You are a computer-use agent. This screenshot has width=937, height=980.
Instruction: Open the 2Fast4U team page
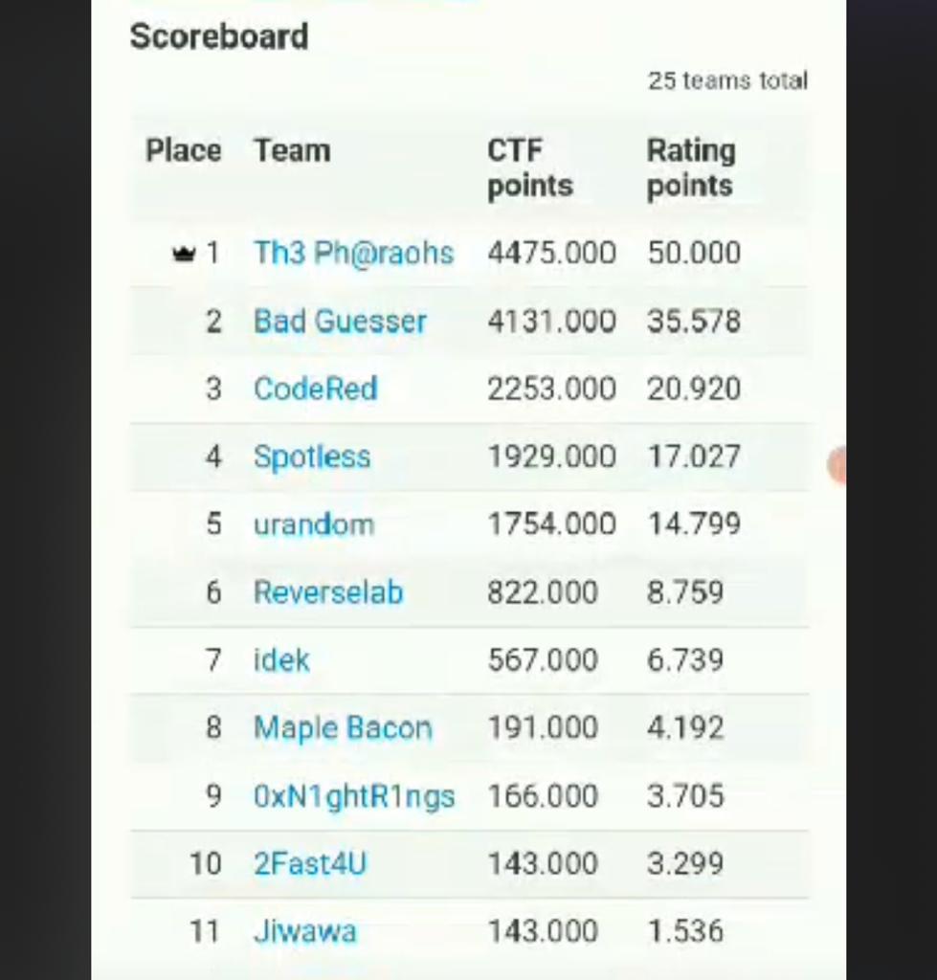tap(309, 864)
